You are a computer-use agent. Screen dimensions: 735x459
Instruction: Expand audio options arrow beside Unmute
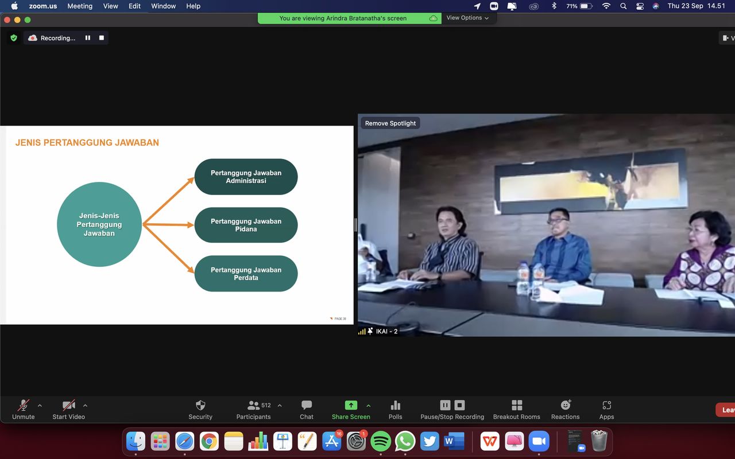40,406
